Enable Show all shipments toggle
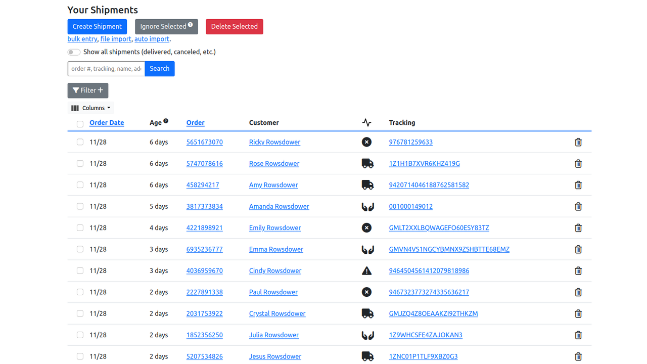 74,52
